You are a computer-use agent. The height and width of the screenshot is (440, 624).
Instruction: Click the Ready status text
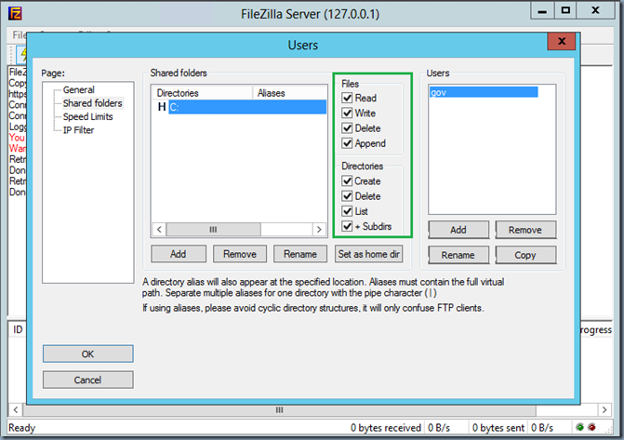(22, 428)
